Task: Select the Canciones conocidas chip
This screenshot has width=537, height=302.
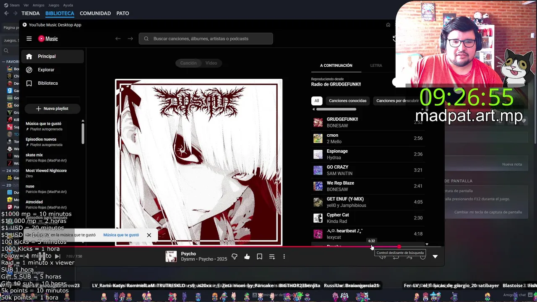Action: (347, 101)
